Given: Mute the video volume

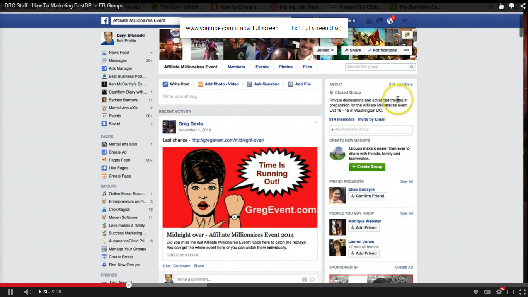Looking at the screenshot, I should tap(27, 292).
